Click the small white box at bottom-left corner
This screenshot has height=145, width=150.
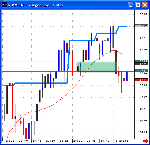click(4, 140)
